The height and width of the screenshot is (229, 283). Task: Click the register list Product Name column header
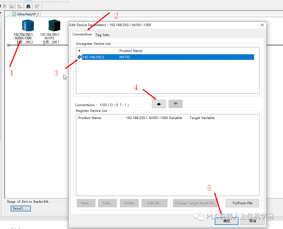click(100, 118)
